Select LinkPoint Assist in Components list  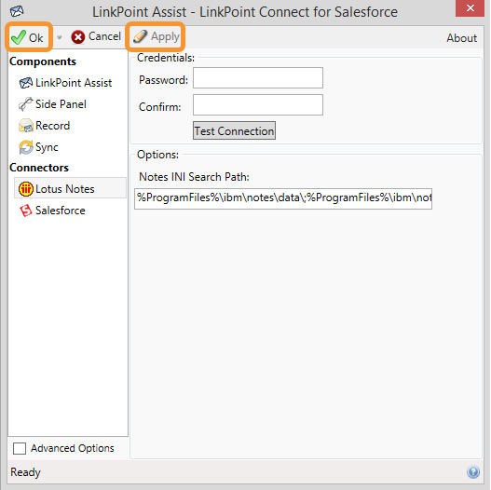click(74, 83)
